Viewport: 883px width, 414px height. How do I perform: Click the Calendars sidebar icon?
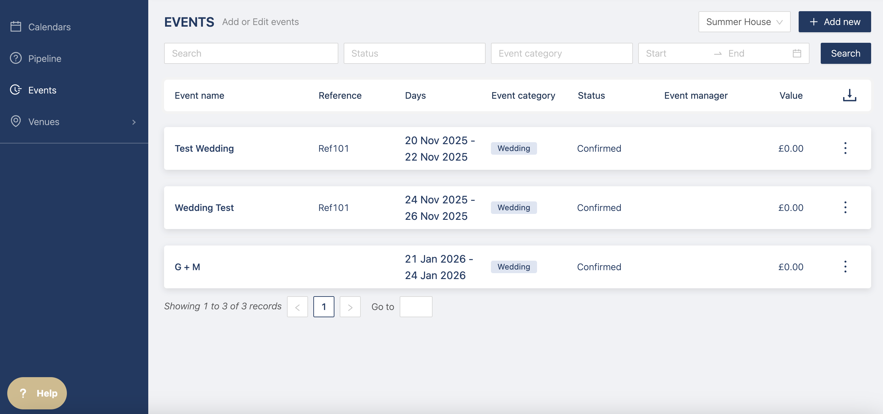pyautogui.click(x=16, y=27)
